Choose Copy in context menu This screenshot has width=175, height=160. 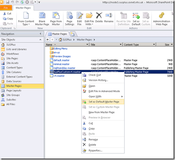[103, 128]
